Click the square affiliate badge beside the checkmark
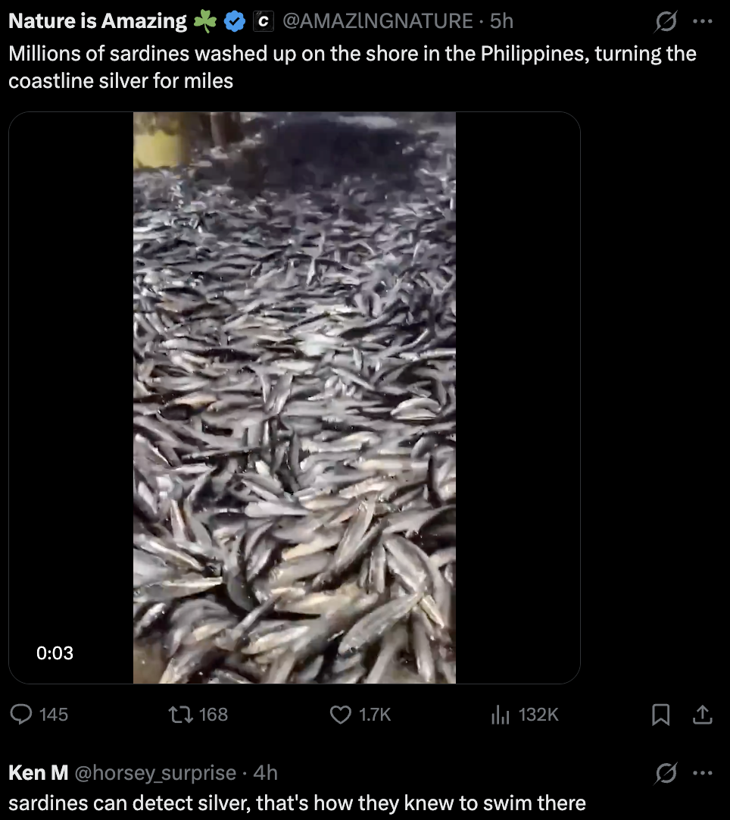 (x=262, y=22)
